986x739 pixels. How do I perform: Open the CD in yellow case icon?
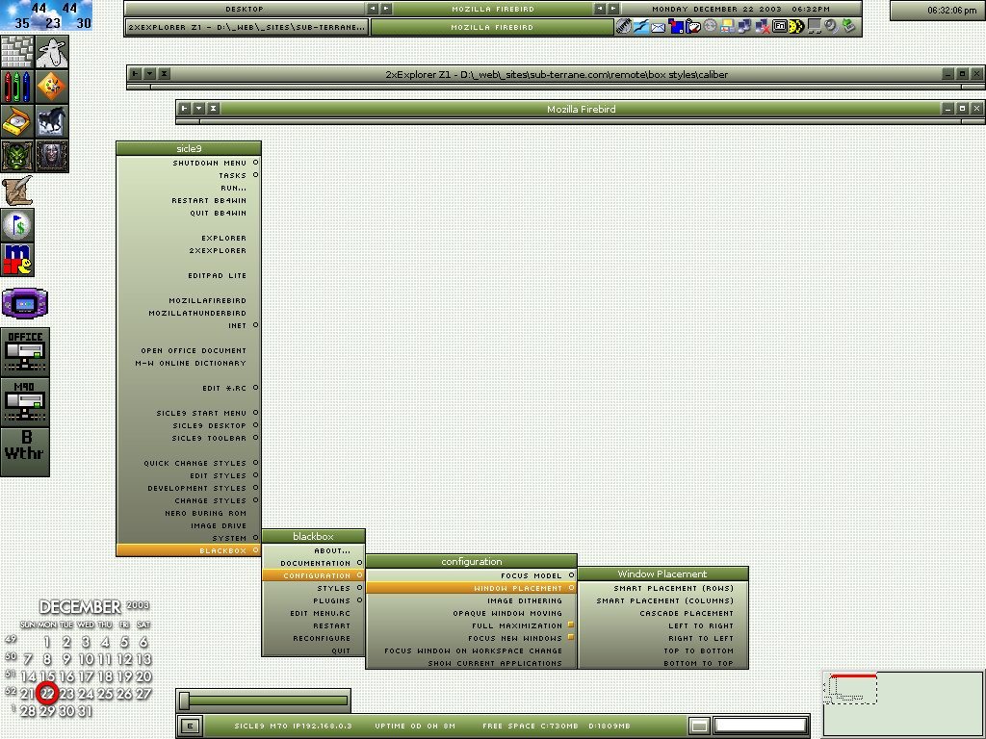point(17,120)
